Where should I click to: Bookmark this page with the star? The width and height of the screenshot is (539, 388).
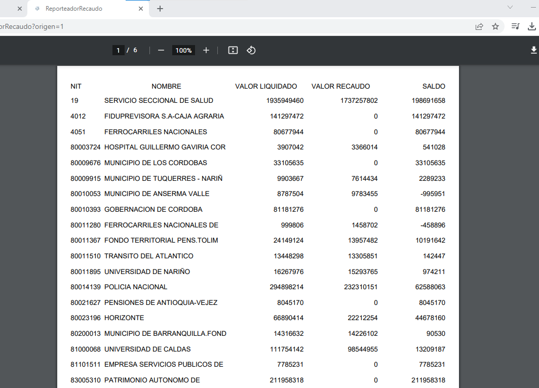tap(495, 26)
